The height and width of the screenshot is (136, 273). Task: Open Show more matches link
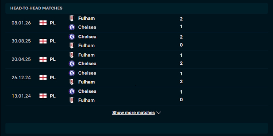click(133, 113)
